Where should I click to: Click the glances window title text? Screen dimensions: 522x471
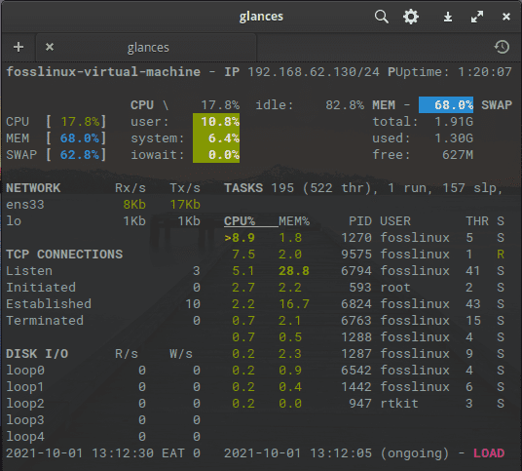261,17
